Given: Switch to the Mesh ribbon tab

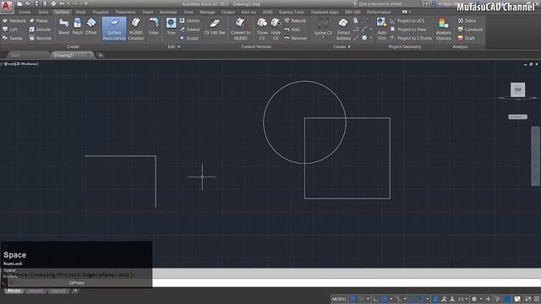Looking at the screenshot, I should [x=81, y=12].
